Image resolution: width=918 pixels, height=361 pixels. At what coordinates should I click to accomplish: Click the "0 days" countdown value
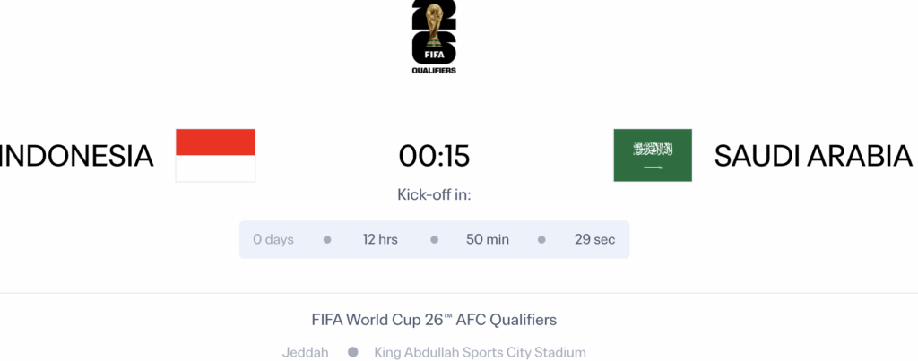point(273,240)
